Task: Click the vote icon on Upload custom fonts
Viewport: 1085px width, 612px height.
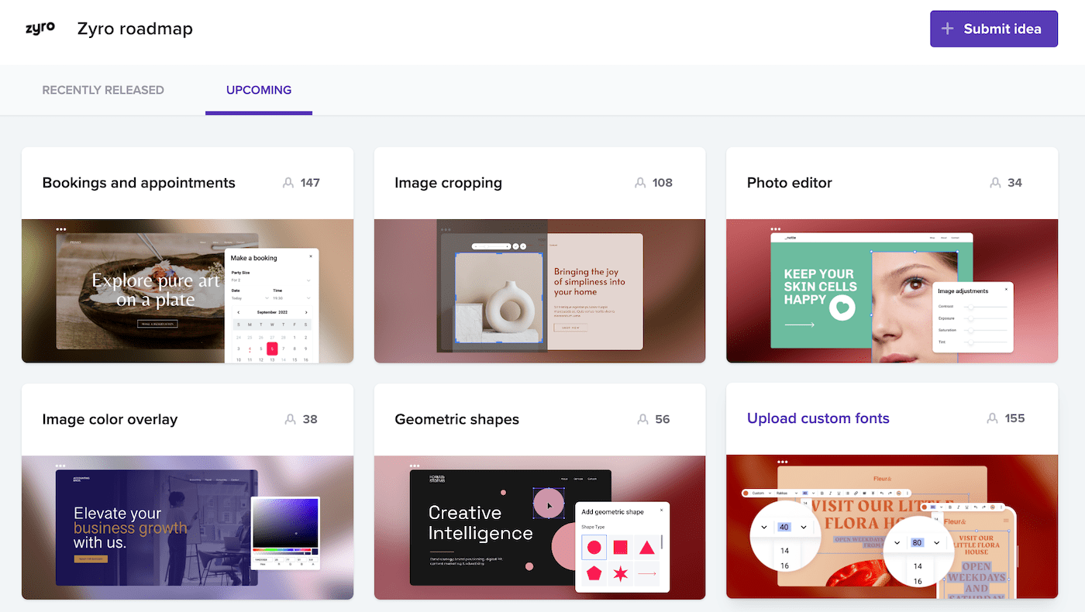Action: (x=992, y=418)
